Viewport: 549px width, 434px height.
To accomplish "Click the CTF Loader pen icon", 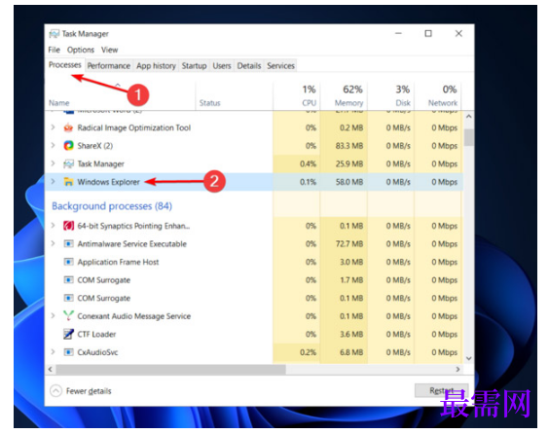I will 68,334.
